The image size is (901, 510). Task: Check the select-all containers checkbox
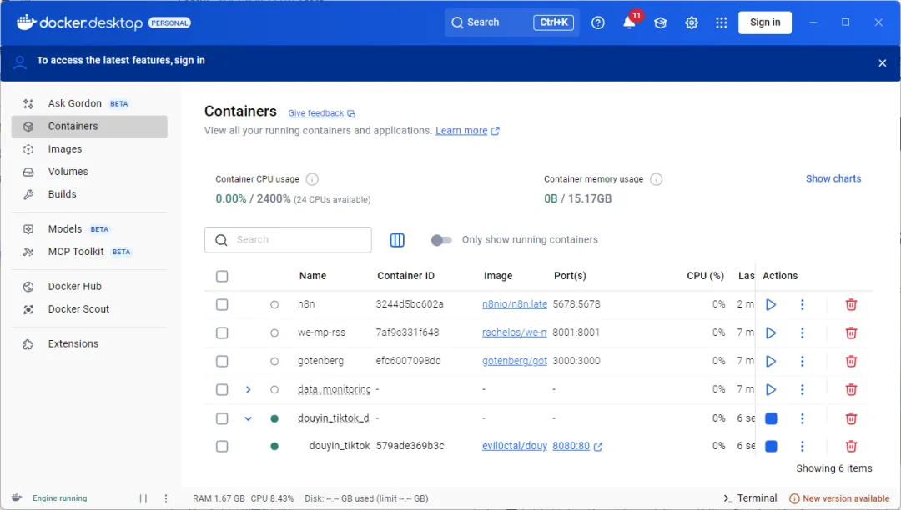pyautogui.click(x=222, y=276)
